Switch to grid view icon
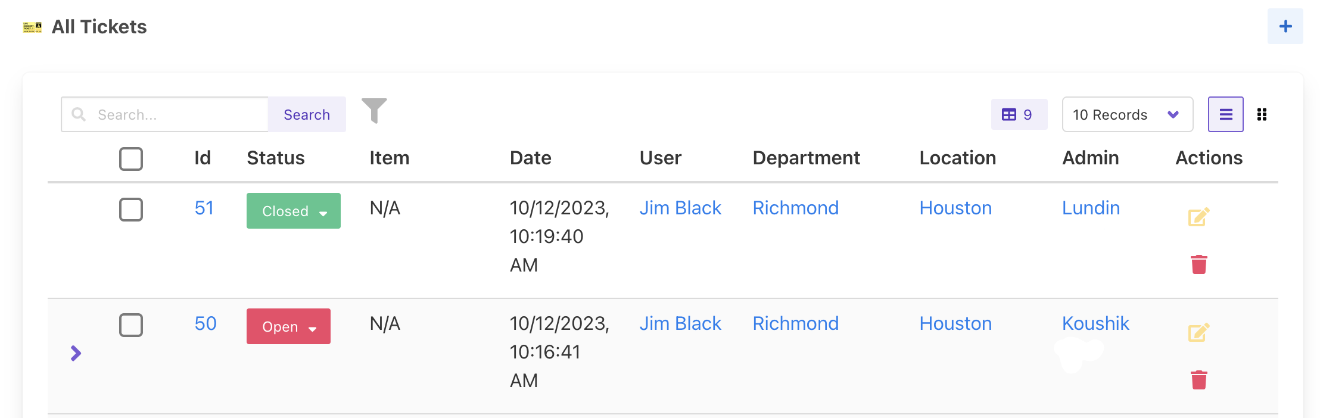1320x418 pixels. pyautogui.click(x=1262, y=114)
